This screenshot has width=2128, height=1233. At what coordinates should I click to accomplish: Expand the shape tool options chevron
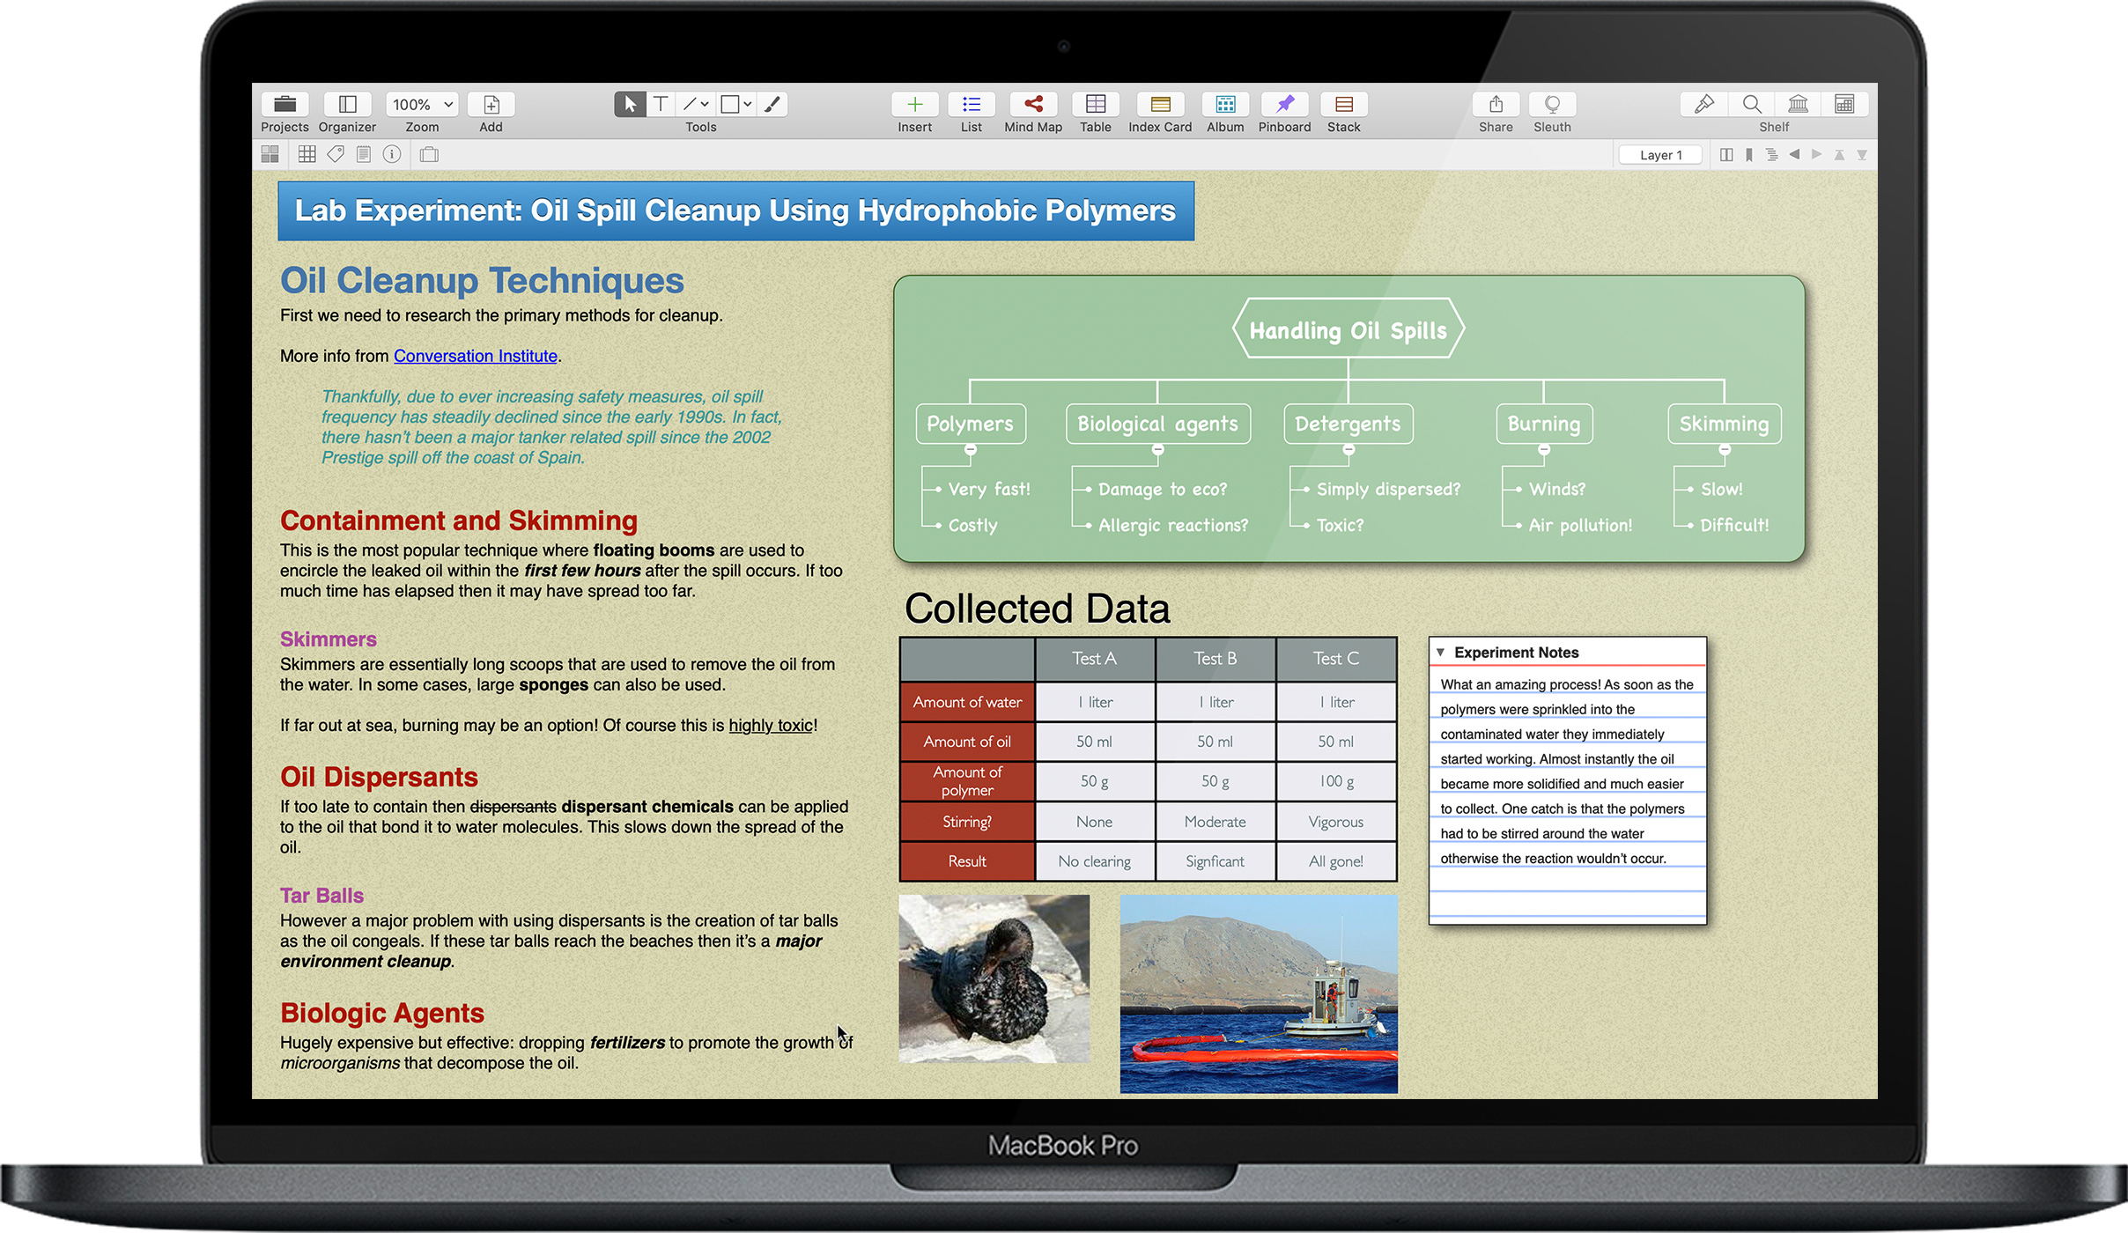[746, 104]
